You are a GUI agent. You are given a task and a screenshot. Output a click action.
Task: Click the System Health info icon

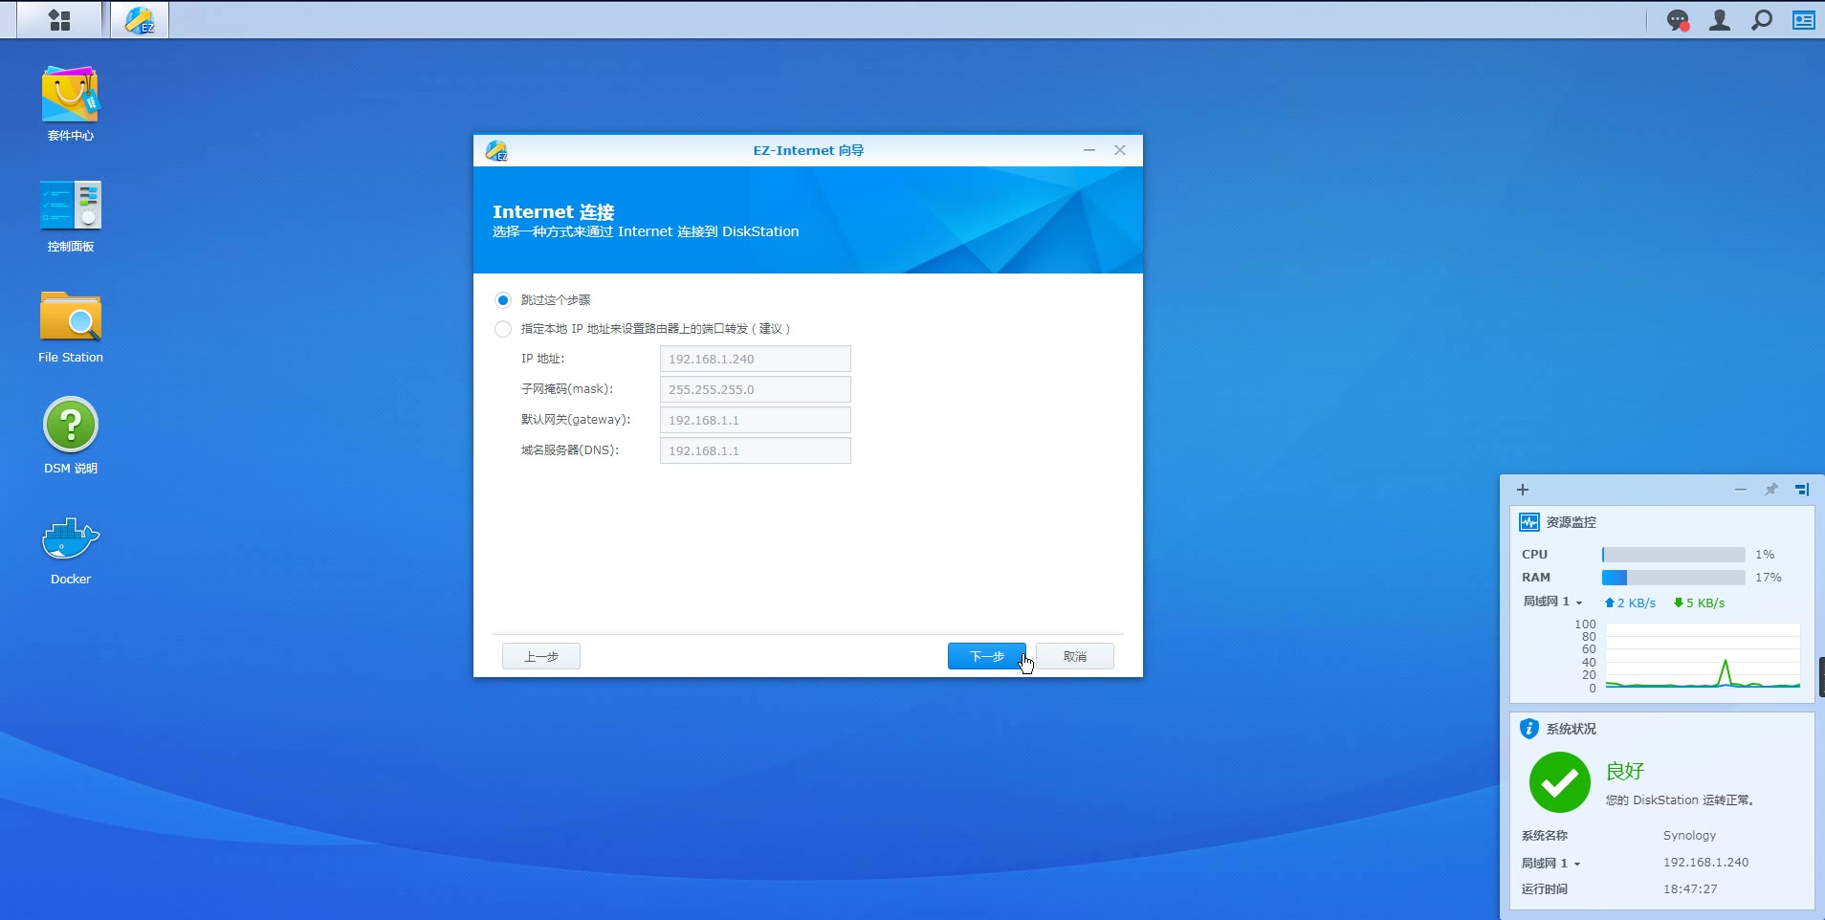tap(1529, 729)
